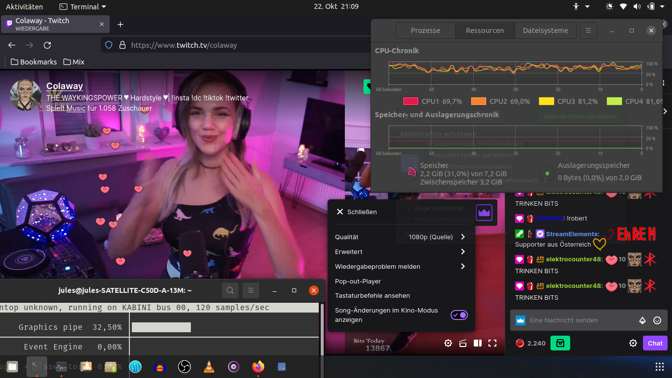Open the screenshot tool in dock
This screenshot has width=672, height=378.
(x=282, y=367)
